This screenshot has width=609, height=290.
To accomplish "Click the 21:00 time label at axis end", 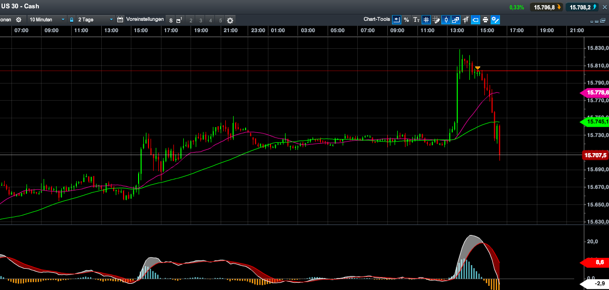I will tap(576, 31).
